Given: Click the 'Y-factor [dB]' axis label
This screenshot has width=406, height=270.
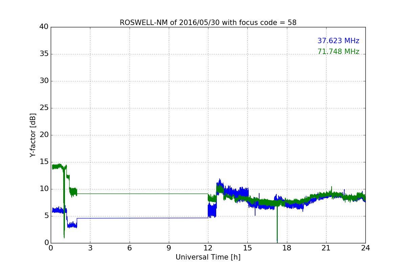Looking at the screenshot, I should (x=33, y=135).
